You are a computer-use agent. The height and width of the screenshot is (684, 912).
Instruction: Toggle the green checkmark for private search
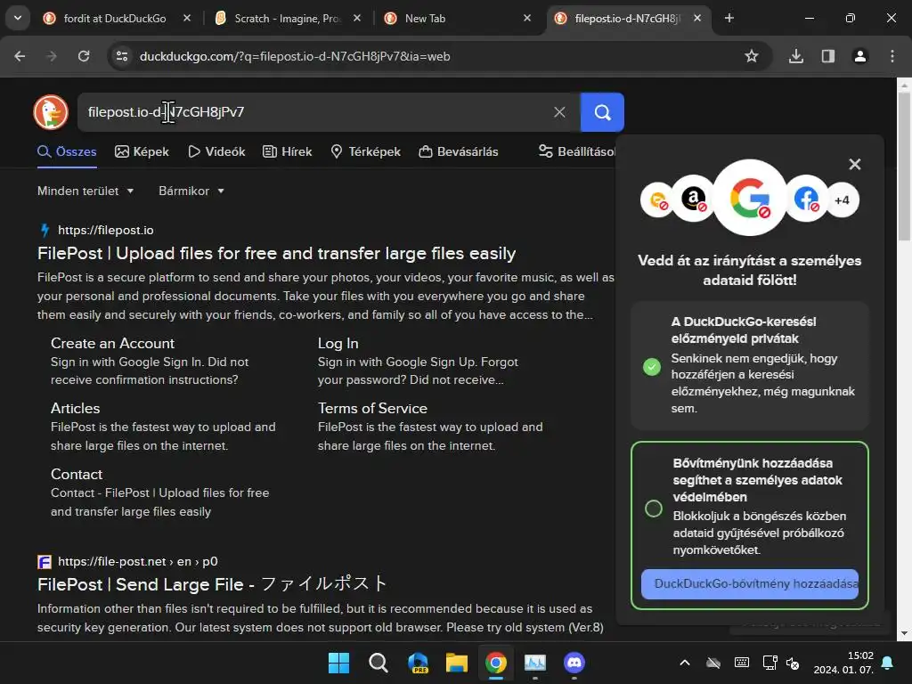(x=651, y=366)
